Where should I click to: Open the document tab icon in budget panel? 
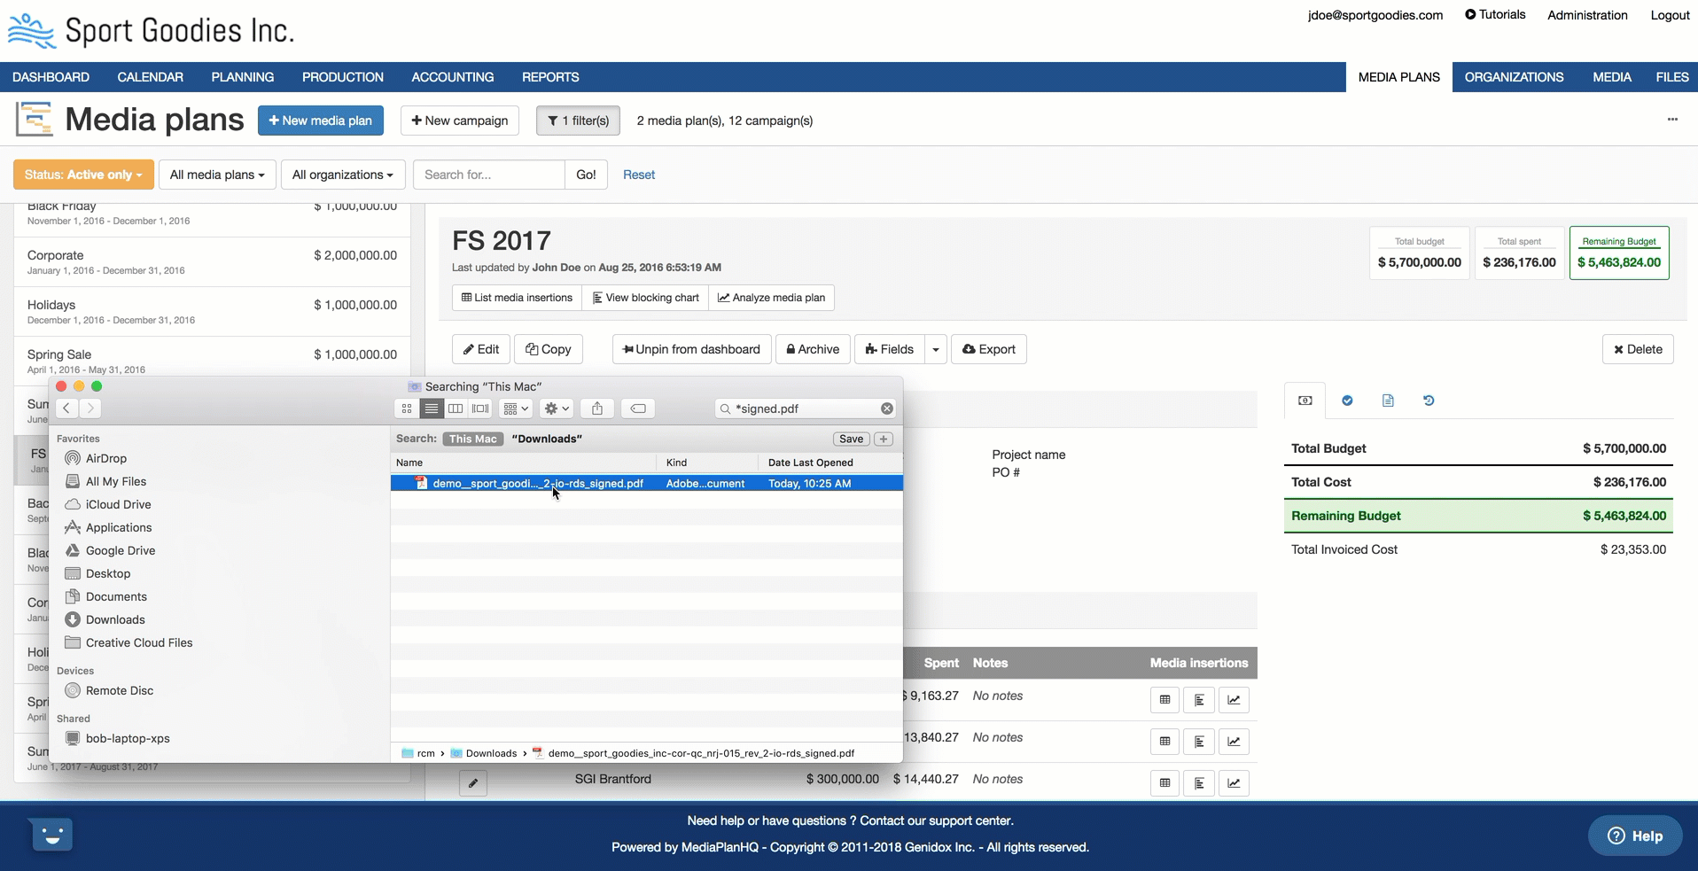pos(1388,401)
